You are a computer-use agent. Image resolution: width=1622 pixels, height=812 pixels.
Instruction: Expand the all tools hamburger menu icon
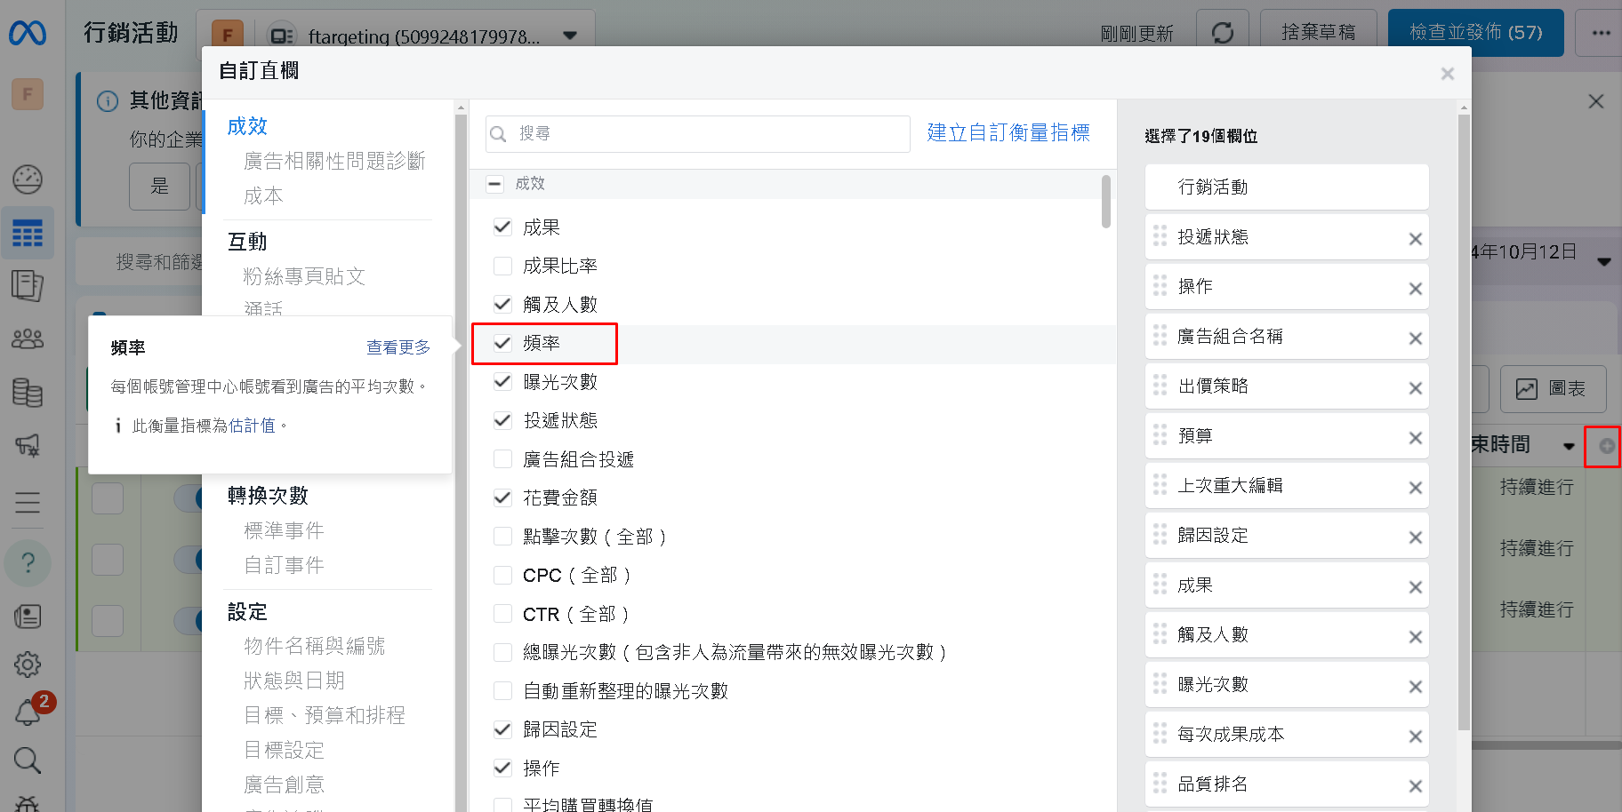(x=28, y=503)
